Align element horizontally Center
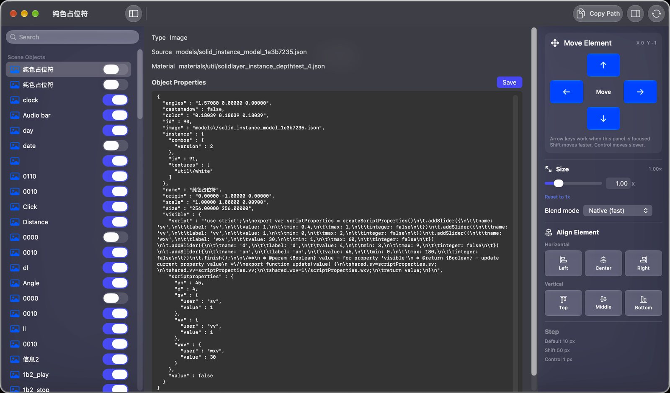Screen dimensions: 670x393 (603, 263)
